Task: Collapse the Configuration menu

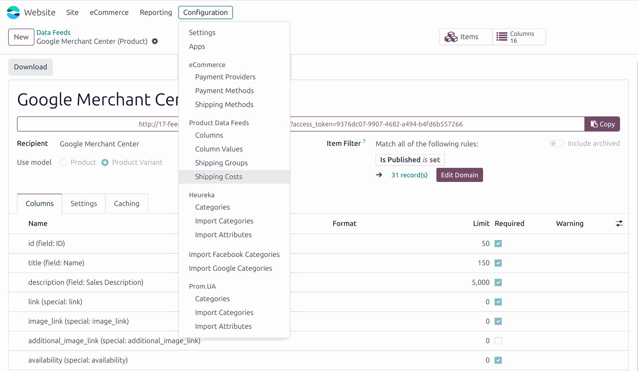Action: 205,13
